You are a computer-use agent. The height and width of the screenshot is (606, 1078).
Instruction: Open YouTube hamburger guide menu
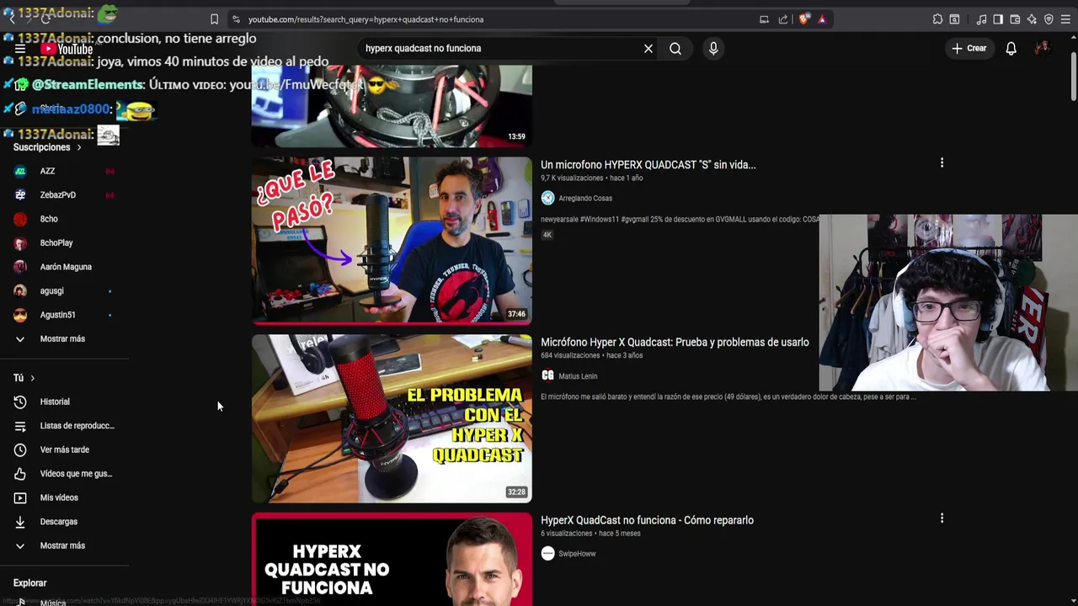click(x=19, y=49)
